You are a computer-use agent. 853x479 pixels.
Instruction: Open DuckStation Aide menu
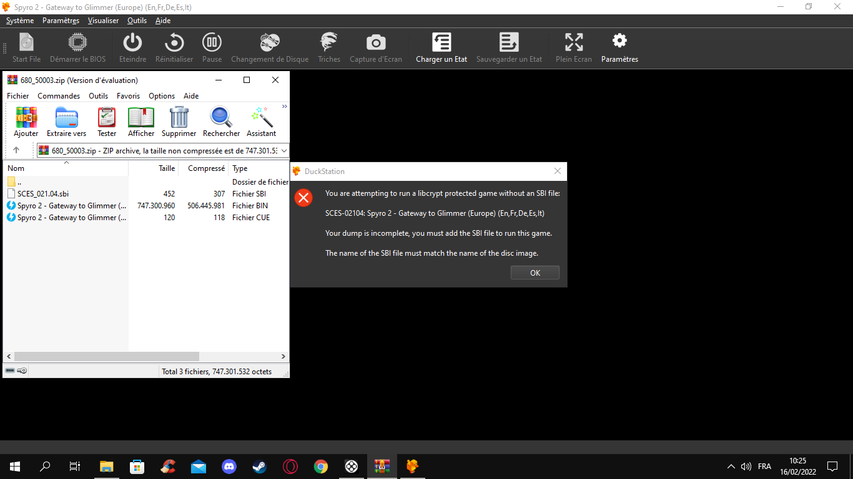click(163, 21)
